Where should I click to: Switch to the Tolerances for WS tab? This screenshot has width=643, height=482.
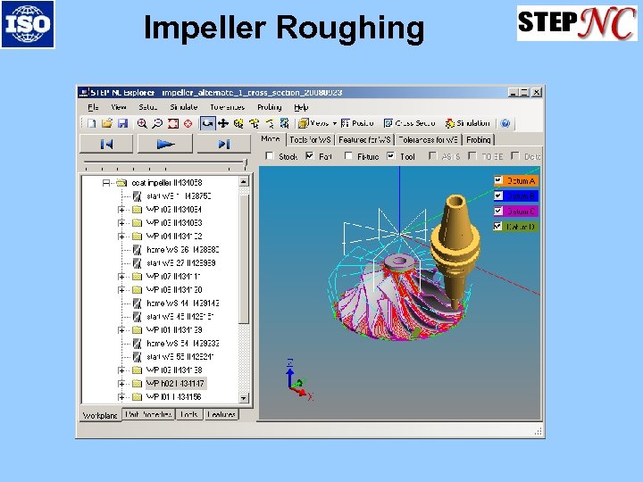click(428, 140)
